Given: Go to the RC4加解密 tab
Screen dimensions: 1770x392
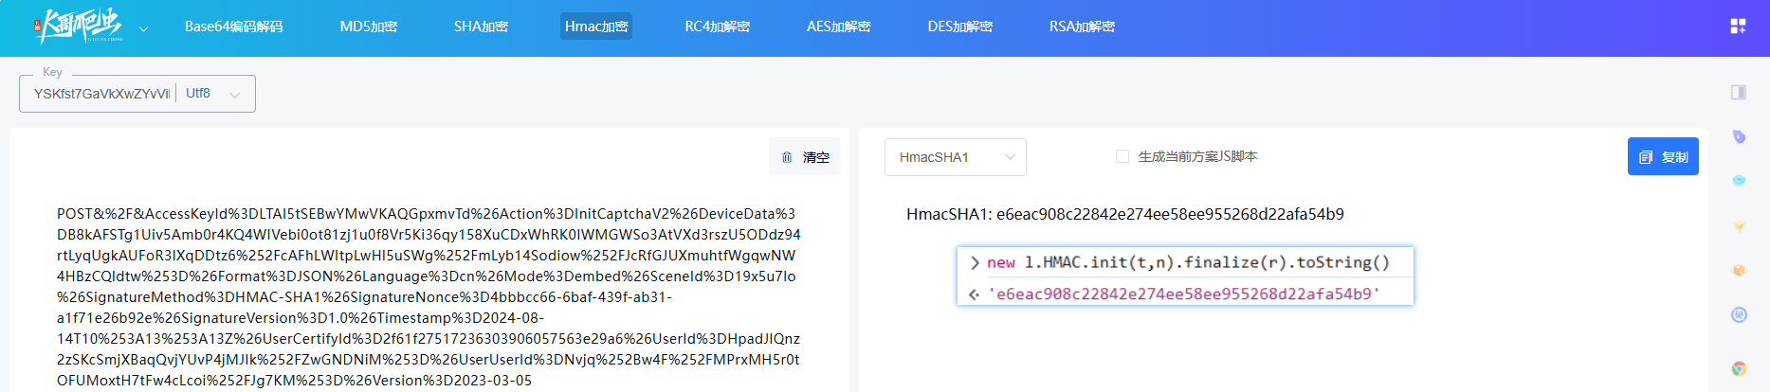Looking at the screenshot, I should [x=717, y=27].
